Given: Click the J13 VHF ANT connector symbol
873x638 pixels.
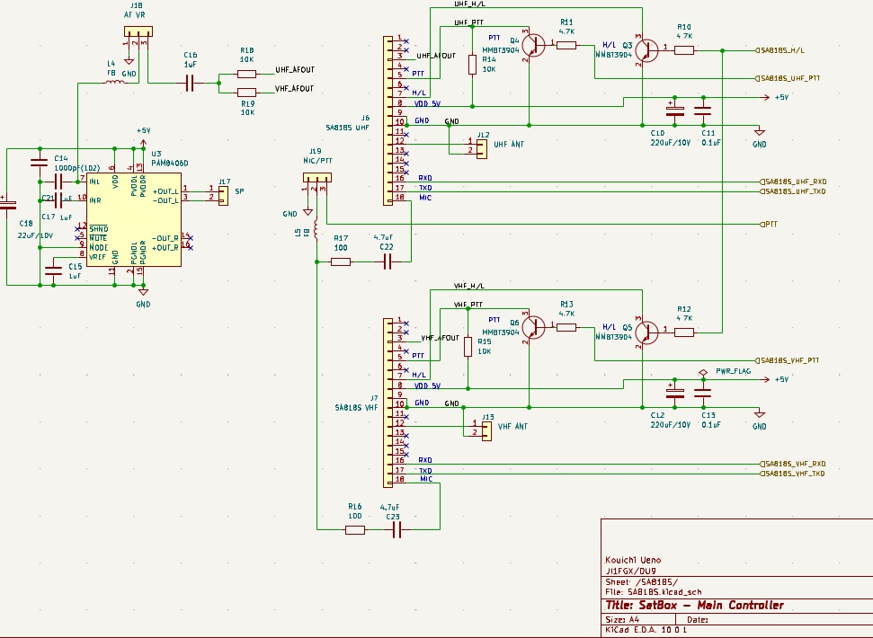Looking at the screenshot, I should pos(486,431).
